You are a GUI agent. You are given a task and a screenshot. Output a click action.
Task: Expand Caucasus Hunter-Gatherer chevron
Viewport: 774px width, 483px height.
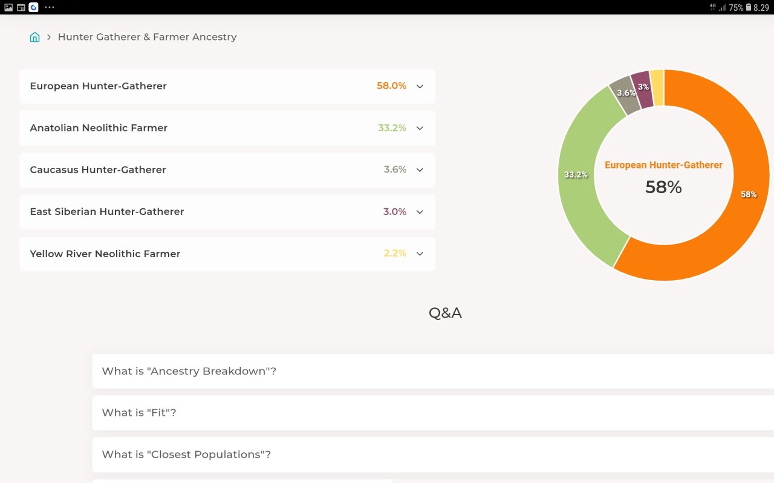point(420,170)
